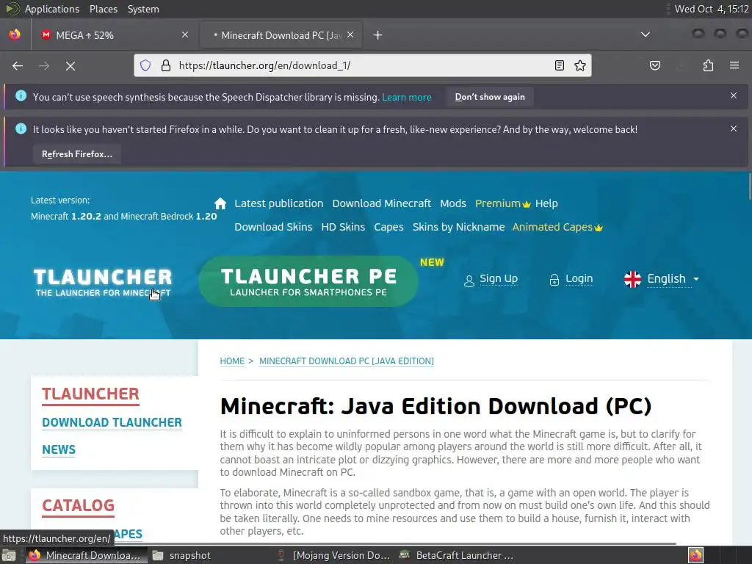Click the TLauncher PE banner button

pyautogui.click(x=308, y=281)
